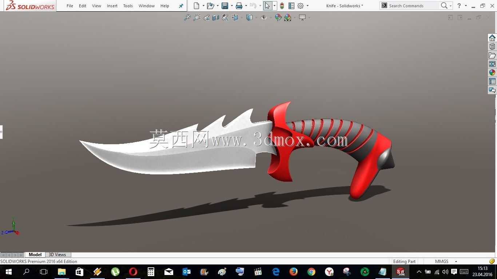The width and height of the screenshot is (497, 279).
Task: Open the Tools menu
Action: click(128, 6)
